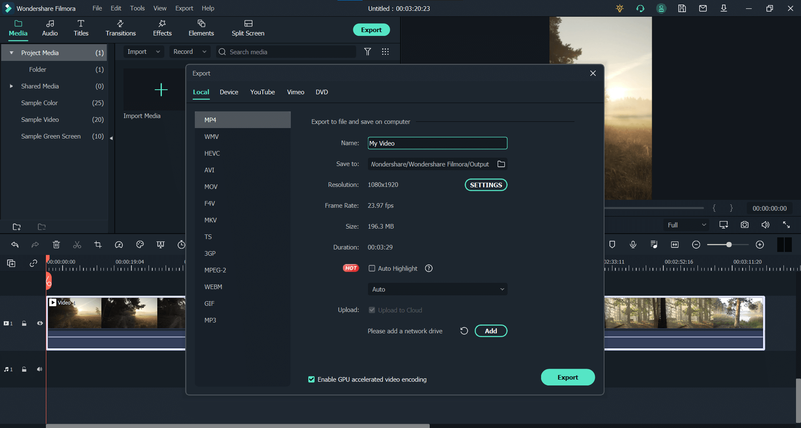Open the Auto highlight duration dropdown
The image size is (801, 428).
pos(437,289)
